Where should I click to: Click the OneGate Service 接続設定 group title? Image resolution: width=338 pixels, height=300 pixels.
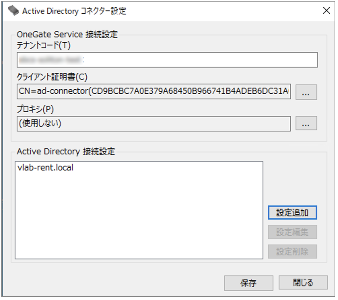pos(67,34)
